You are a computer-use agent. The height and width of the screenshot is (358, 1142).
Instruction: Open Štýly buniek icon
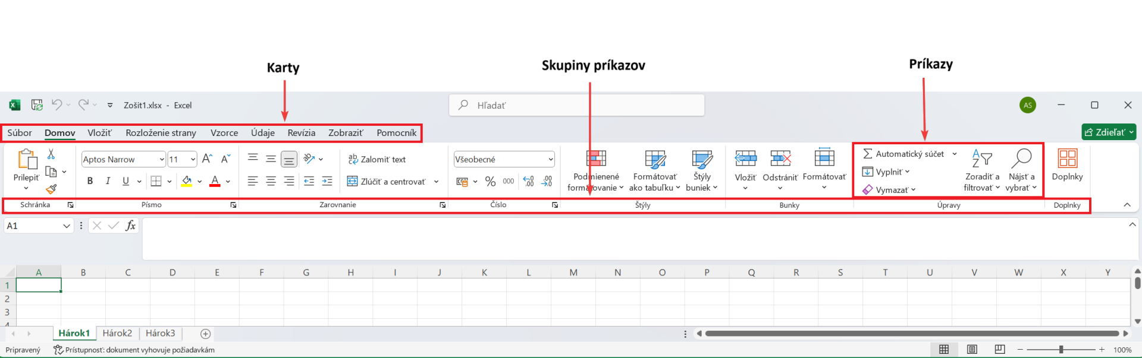tap(702, 159)
